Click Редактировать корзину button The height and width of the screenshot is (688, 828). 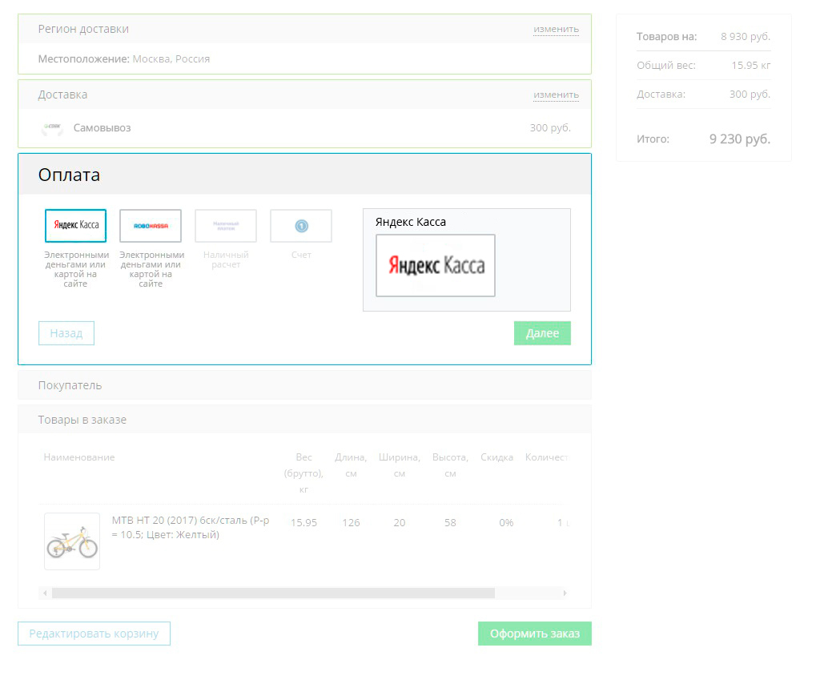click(x=94, y=634)
